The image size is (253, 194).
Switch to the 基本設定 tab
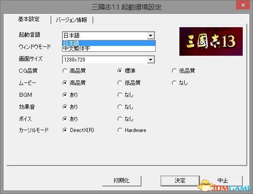[29, 19]
